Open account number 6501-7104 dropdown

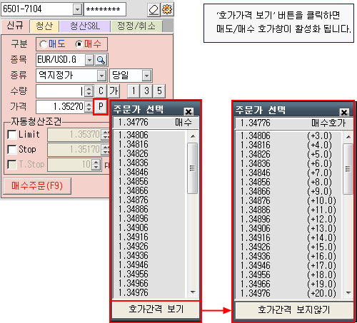(x=77, y=9)
